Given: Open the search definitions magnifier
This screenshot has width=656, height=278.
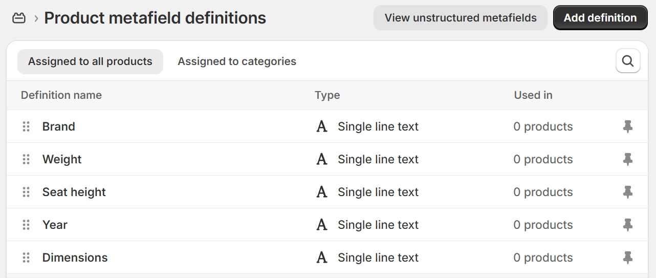Looking at the screenshot, I should click(628, 61).
